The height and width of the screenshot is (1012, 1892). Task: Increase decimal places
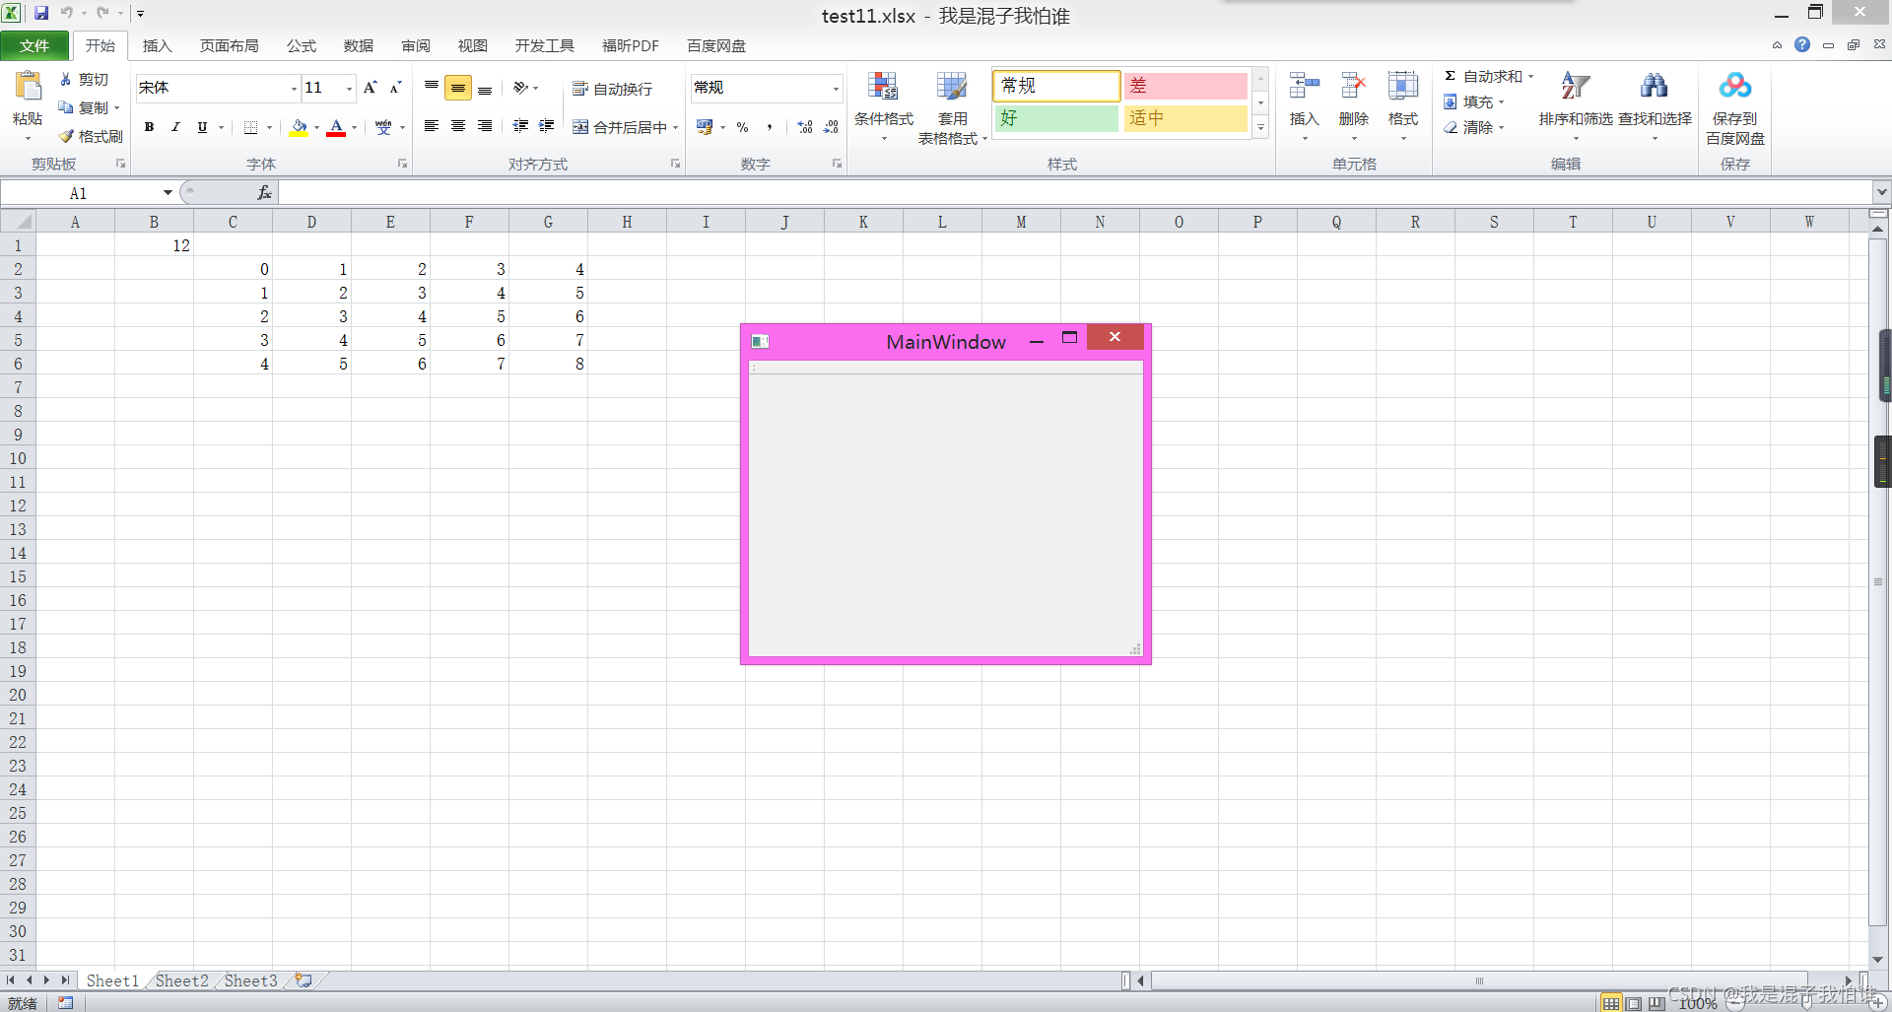[805, 127]
